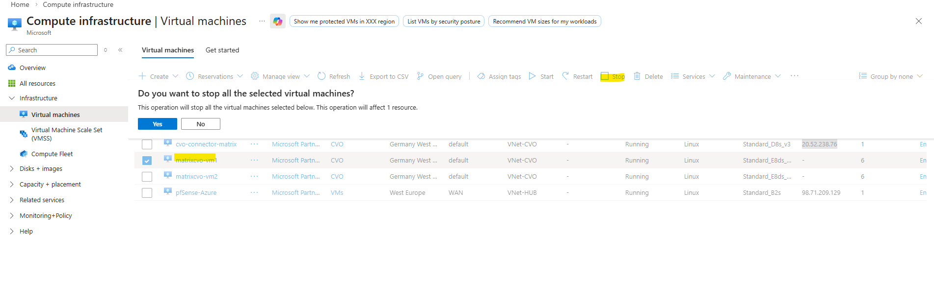Click the sidebar Search input field

point(54,50)
